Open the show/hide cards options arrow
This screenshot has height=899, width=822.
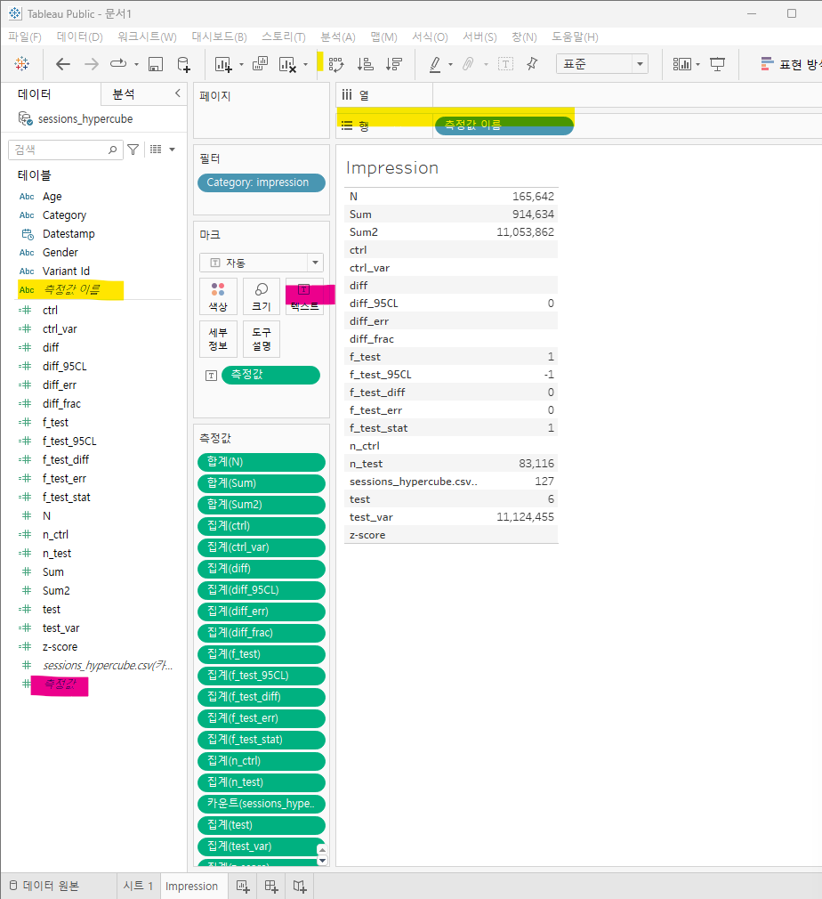697,64
